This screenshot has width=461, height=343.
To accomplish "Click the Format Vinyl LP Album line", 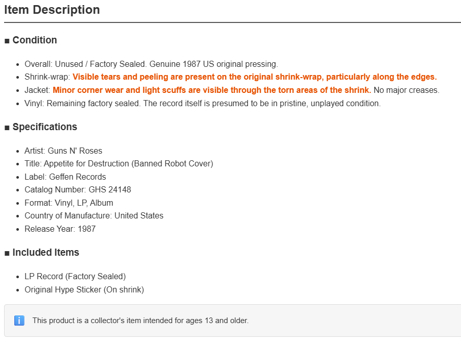I will click(69, 203).
